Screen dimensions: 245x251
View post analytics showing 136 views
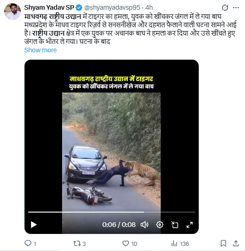pyautogui.click(x=180, y=244)
